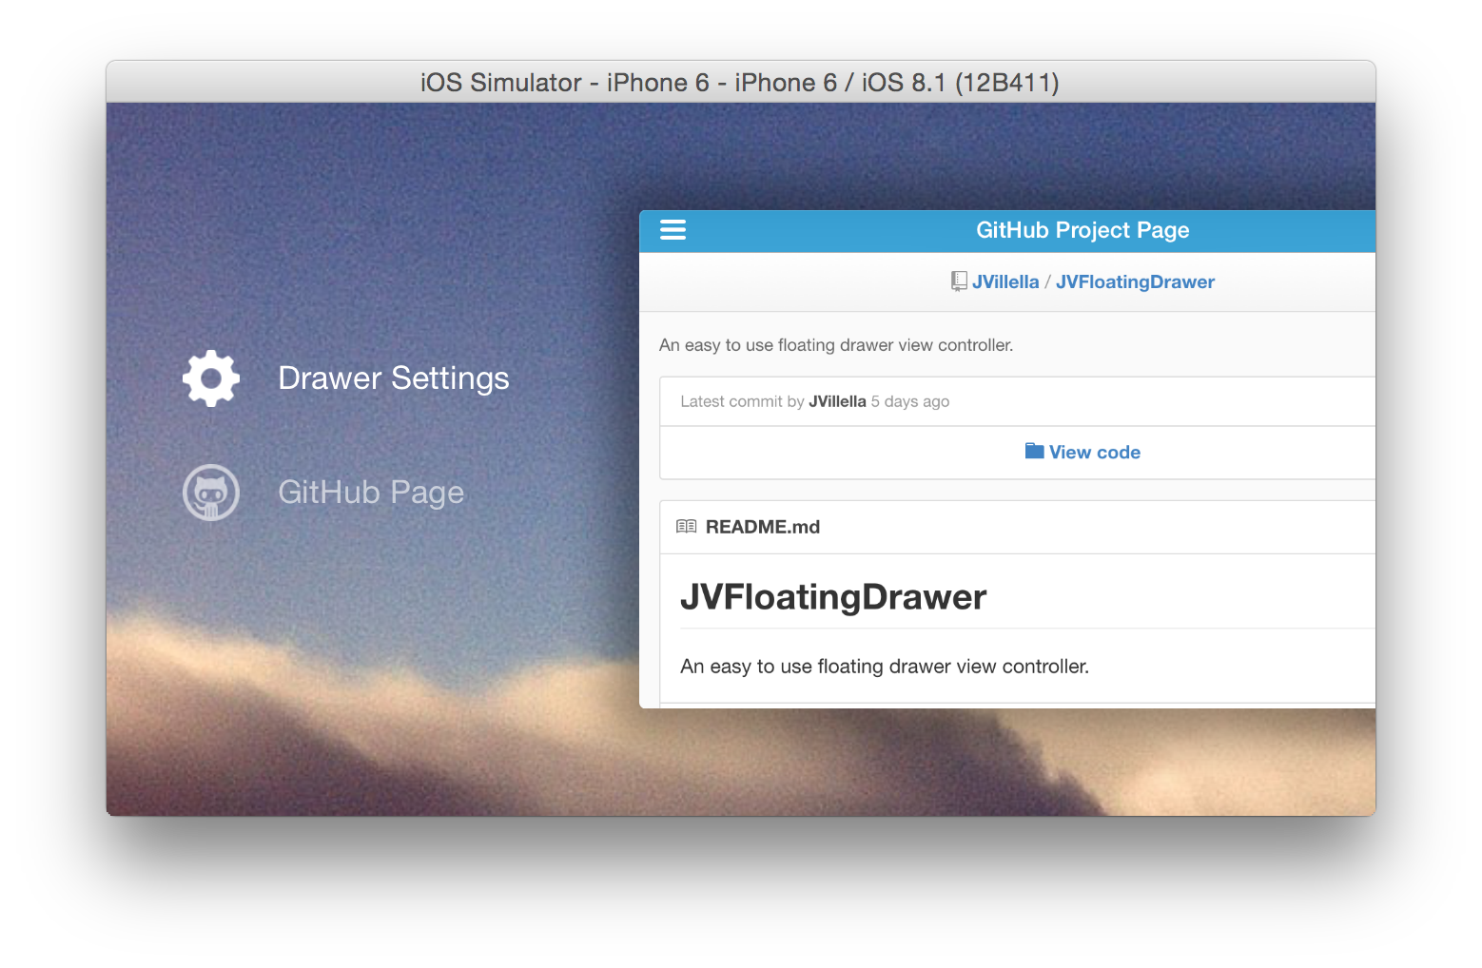Click the README.md file header
1482x968 pixels.
[x=1018, y=527]
